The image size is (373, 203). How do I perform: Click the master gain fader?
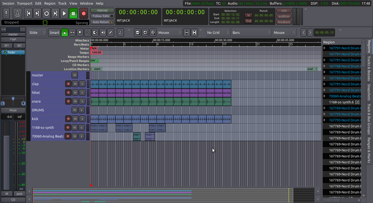[x=6, y=155]
